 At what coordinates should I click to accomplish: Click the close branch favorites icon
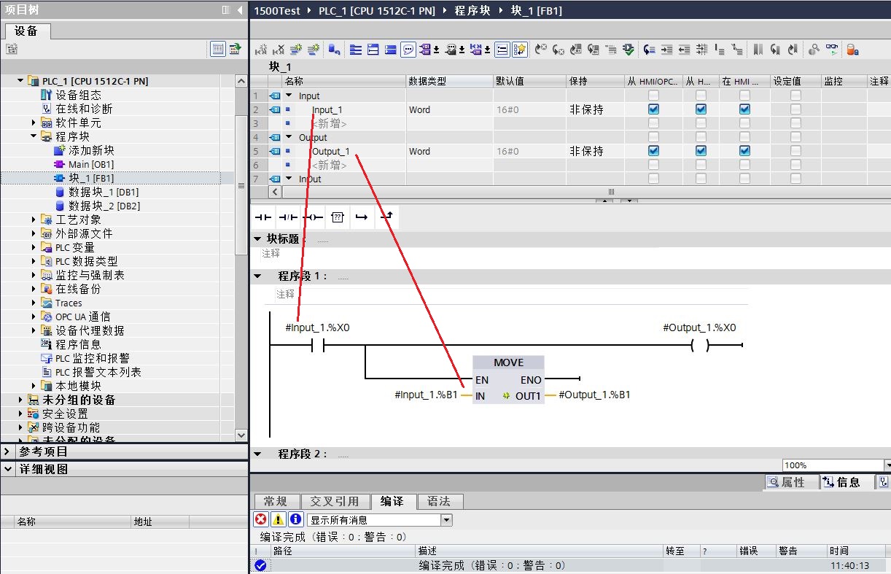coord(386,217)
